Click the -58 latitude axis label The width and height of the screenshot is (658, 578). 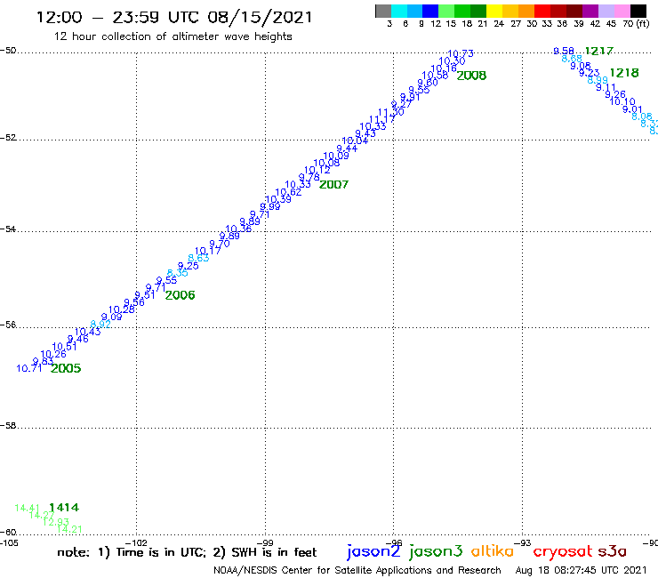click(8, 426)
